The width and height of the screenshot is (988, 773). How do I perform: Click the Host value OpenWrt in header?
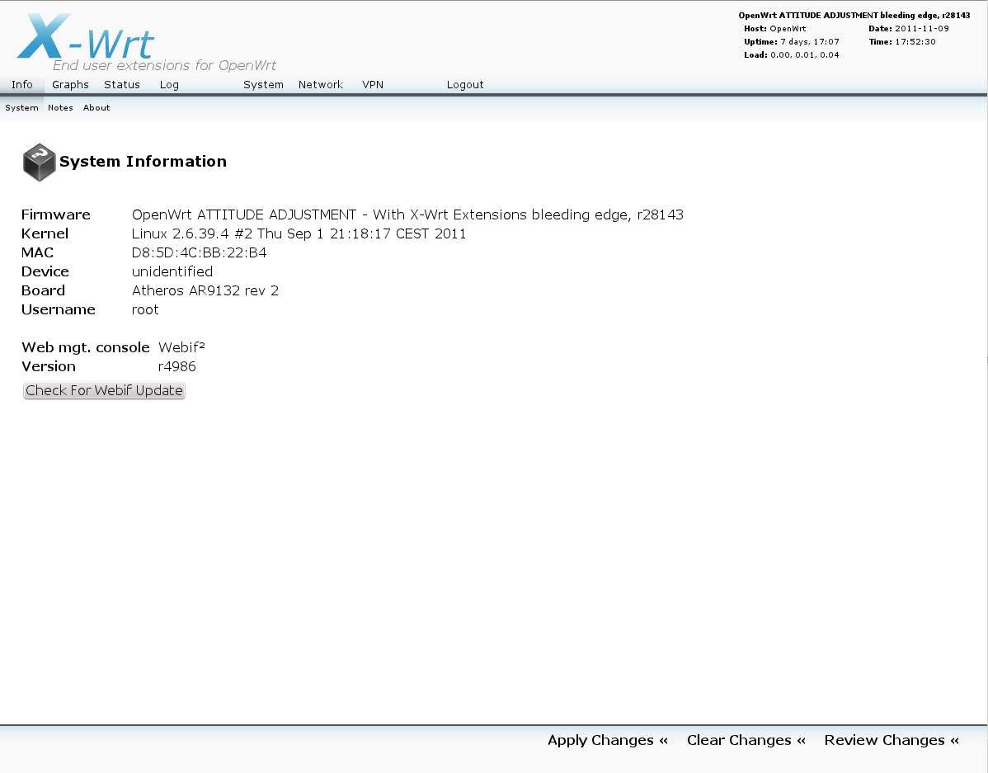(788, 28)
